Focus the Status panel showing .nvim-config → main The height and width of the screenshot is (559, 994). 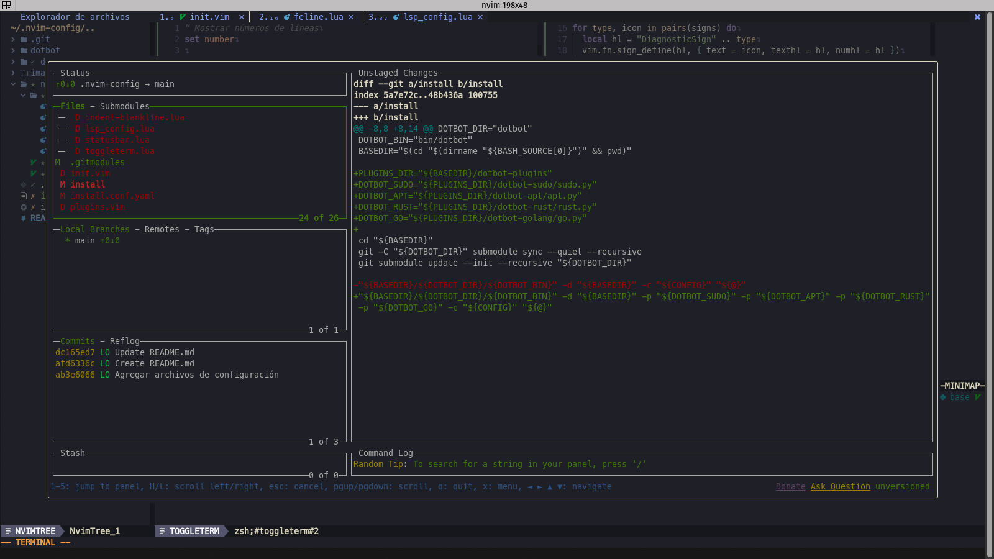199,84
